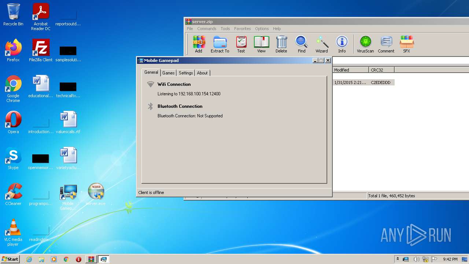Screen dimensions: 469x264
Task: Switch to Mobile Gamepad taskbar button
Action: 104,259
